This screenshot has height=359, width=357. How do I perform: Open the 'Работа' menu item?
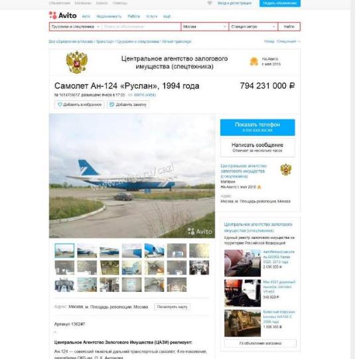click(x=134, y=16)
